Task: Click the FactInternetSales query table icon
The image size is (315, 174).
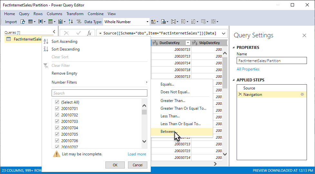Action: 9,39
